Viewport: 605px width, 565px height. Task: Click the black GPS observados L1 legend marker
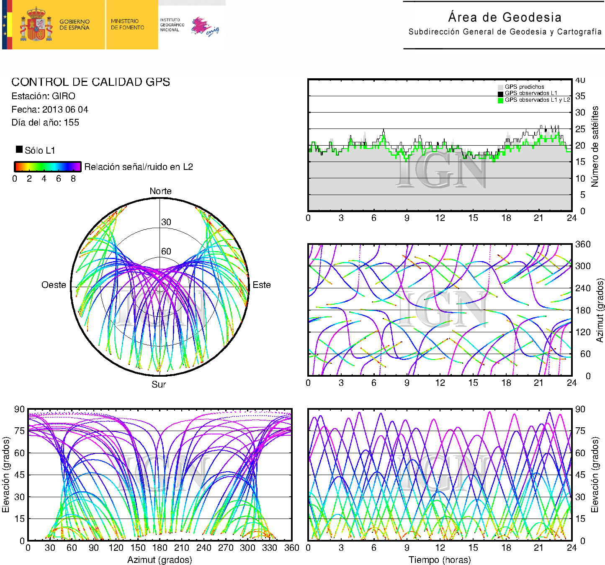[500, 94]
